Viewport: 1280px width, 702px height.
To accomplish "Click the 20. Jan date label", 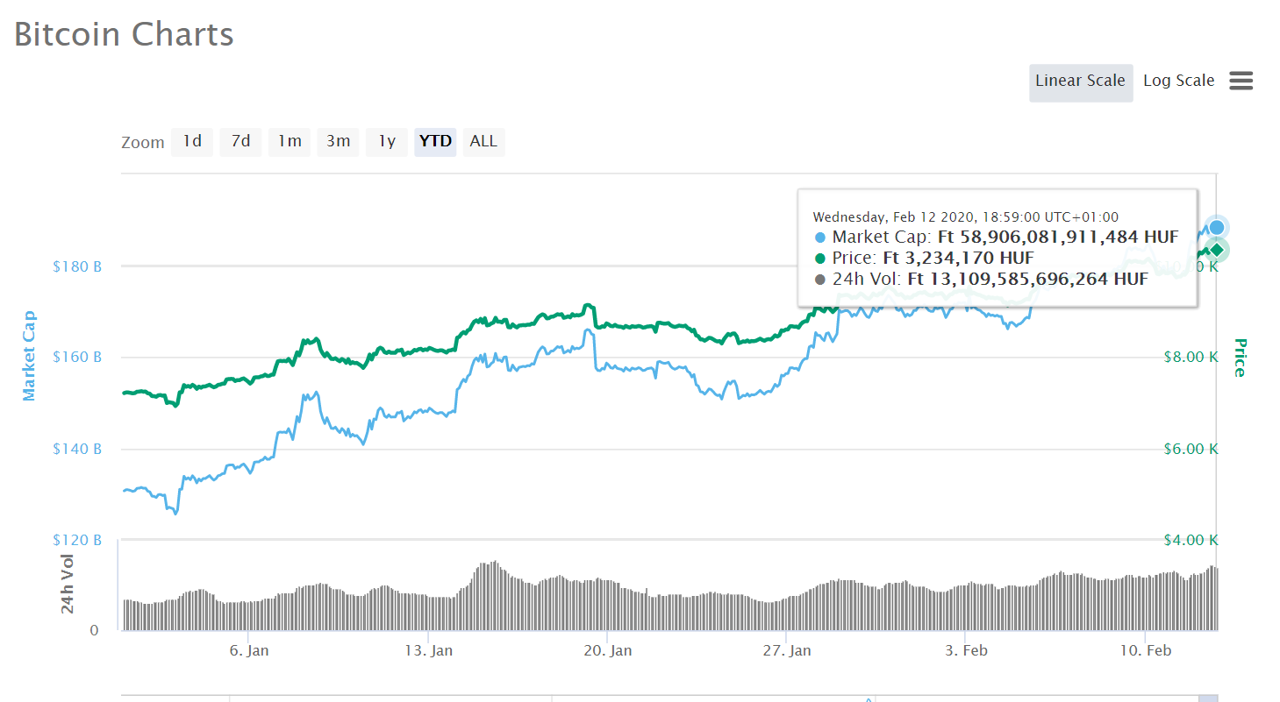I will point(607,651).
